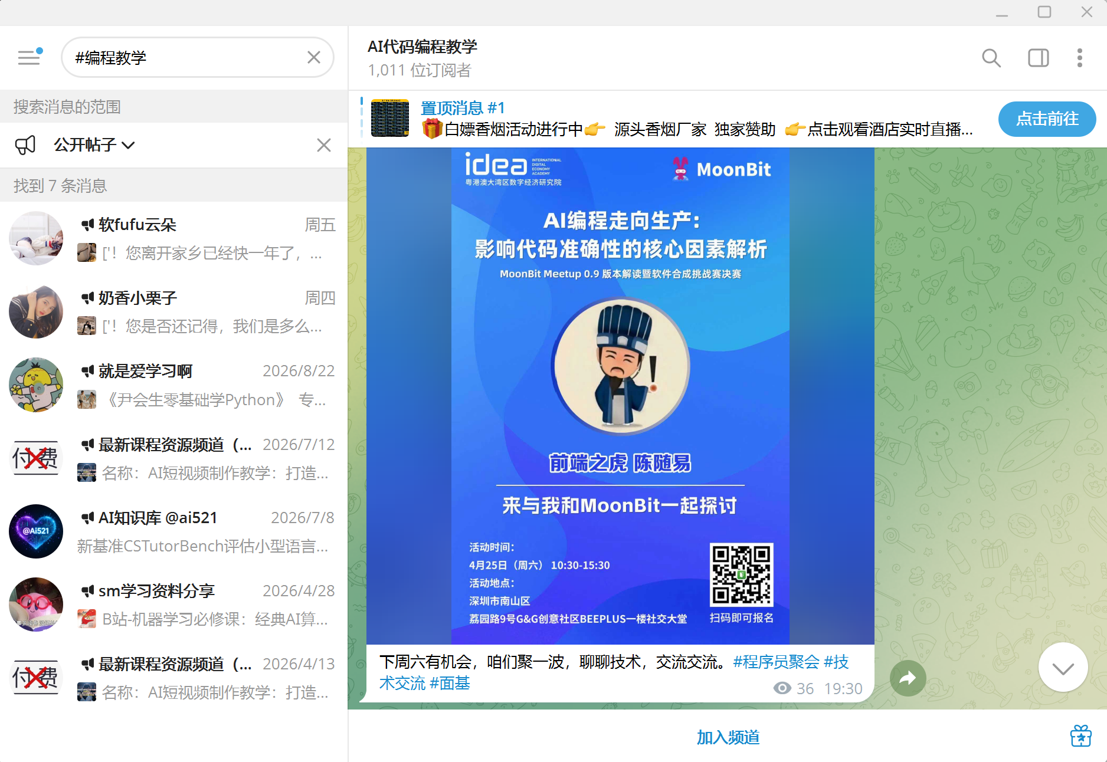Click megaphone icon beside 软fufu云朵
Viewport: 1107px width, 762px height.
[88, 225]
